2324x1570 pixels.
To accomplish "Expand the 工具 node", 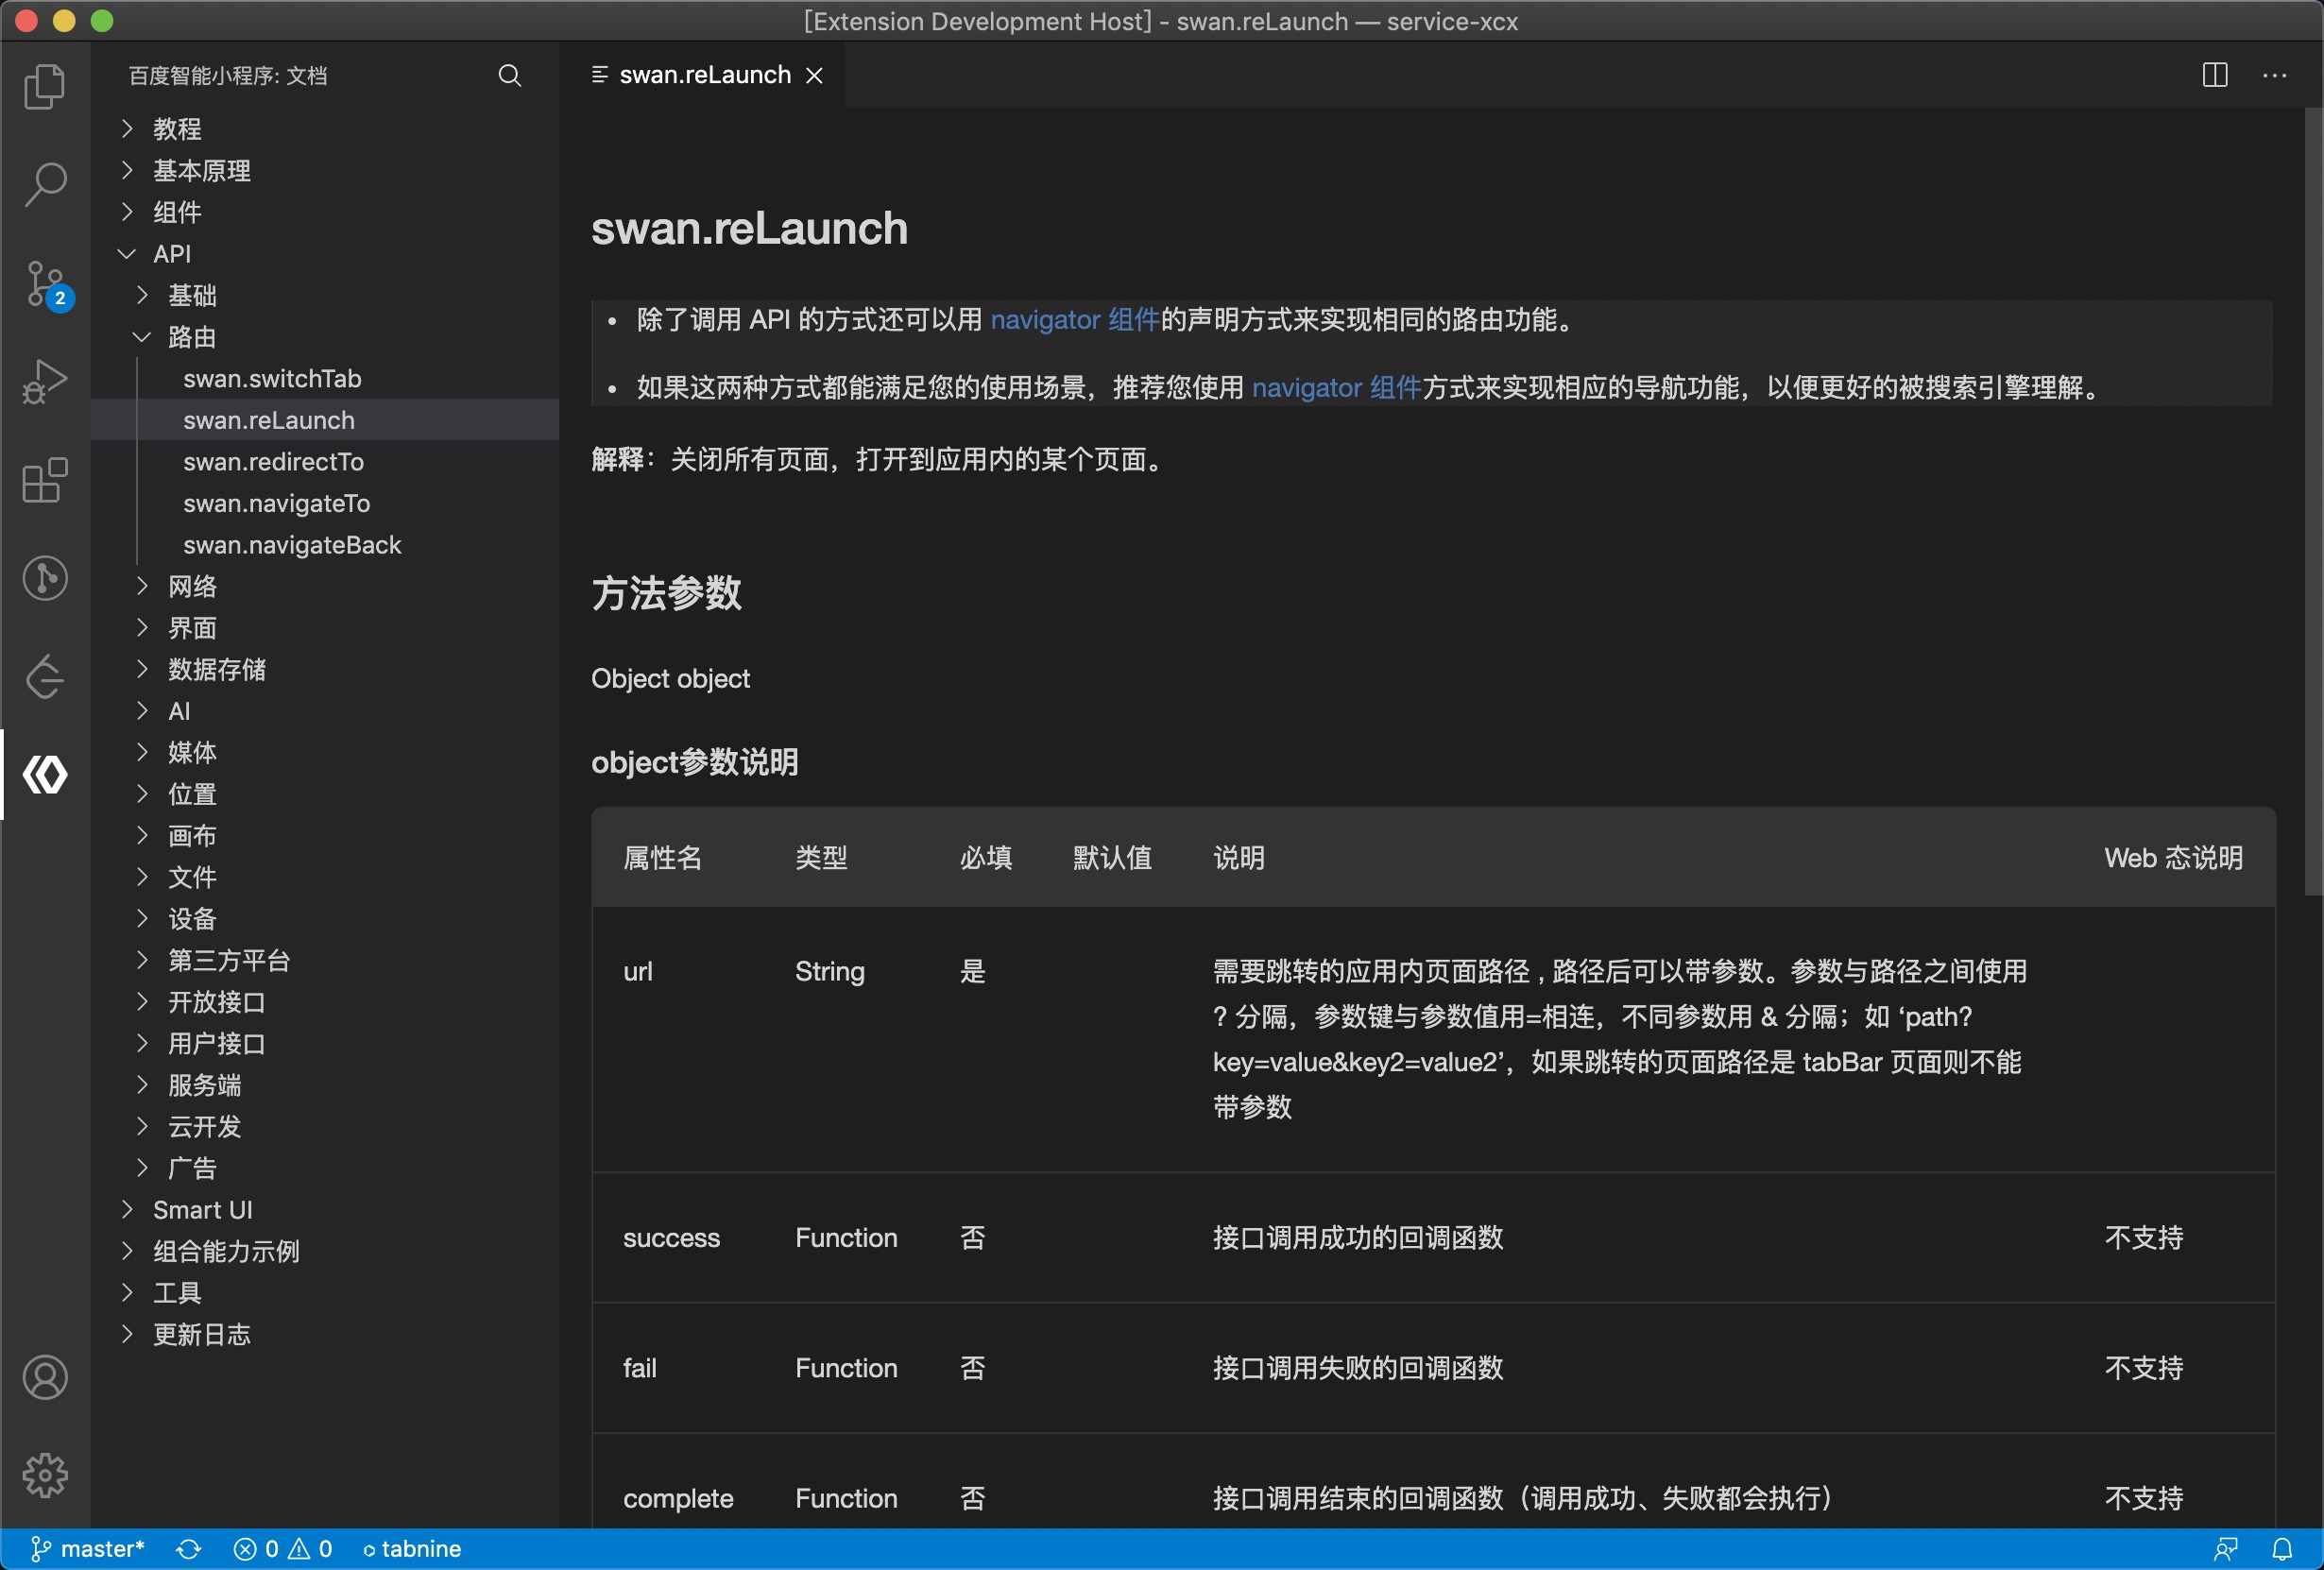I will (x=325, y=1293).
